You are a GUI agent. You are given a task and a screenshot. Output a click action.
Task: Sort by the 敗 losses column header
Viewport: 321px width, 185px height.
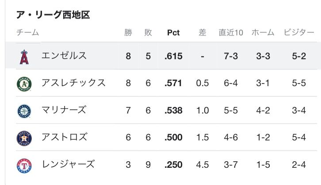point(148,33)
